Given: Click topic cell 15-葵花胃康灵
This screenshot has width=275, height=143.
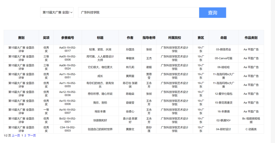Looking at the screenshot, I should (x=224, y=103).
